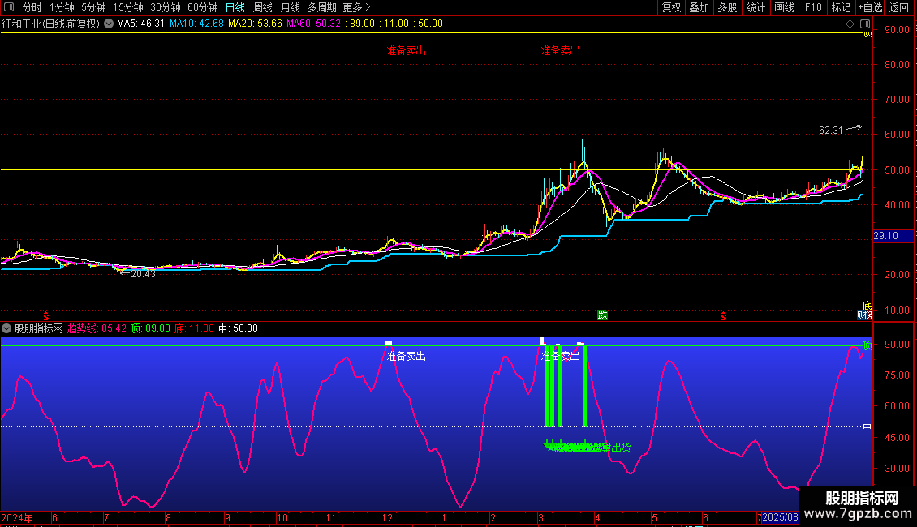
Task: Add stock via +自选 button
Action: pyautogui.click(x=870, y=7)
